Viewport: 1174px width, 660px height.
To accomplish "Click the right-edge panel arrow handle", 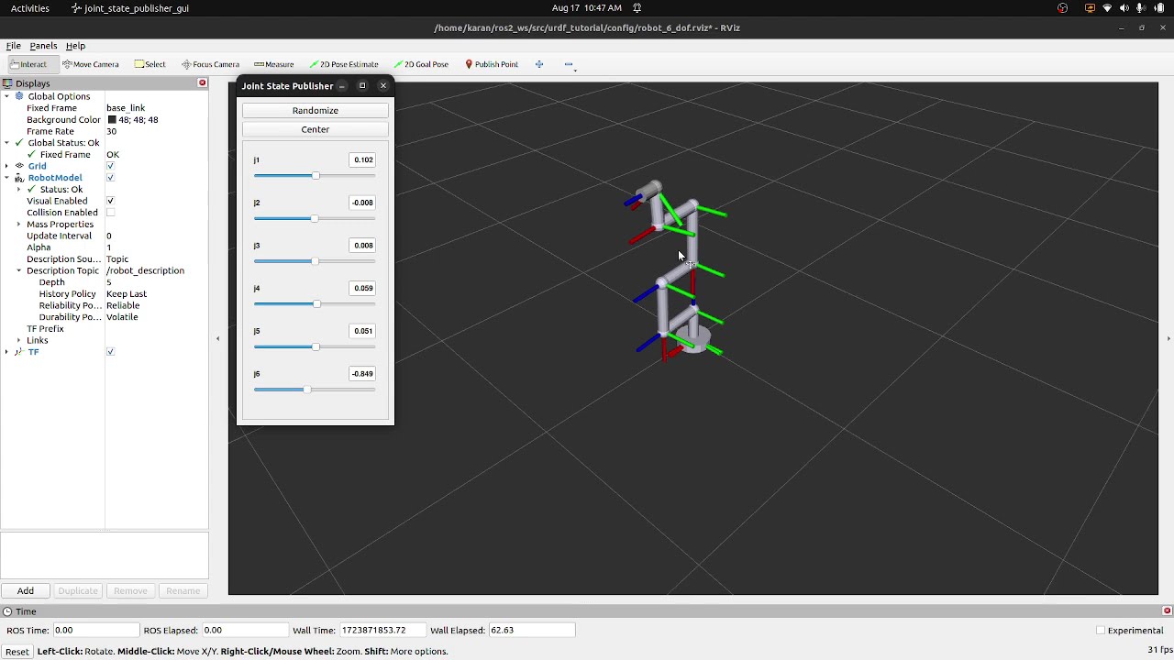I will [1168, 339].
